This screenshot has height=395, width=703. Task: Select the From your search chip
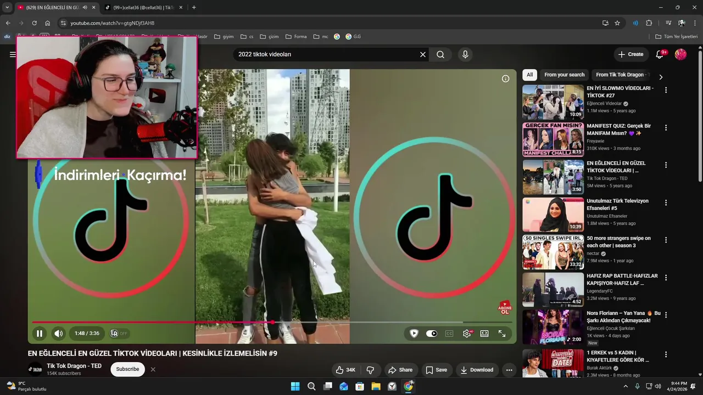coord(564,75)
